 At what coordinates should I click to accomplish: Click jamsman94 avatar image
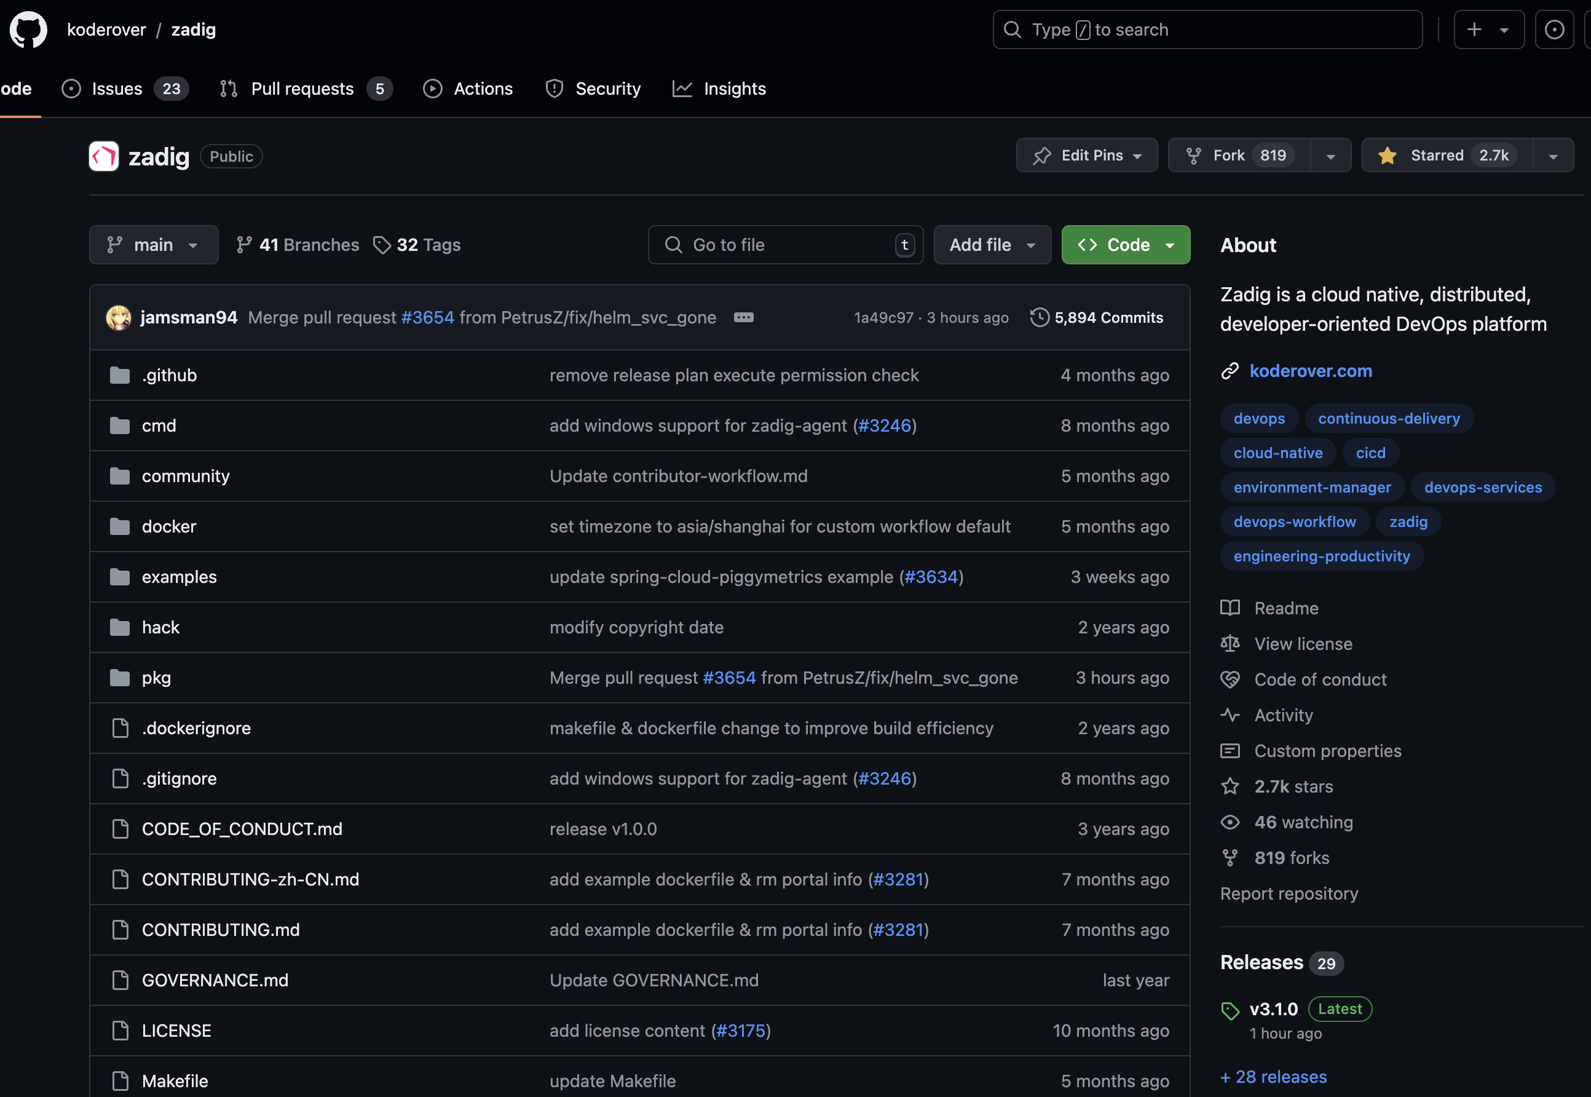pyautogui.click(x=118, y=317)
